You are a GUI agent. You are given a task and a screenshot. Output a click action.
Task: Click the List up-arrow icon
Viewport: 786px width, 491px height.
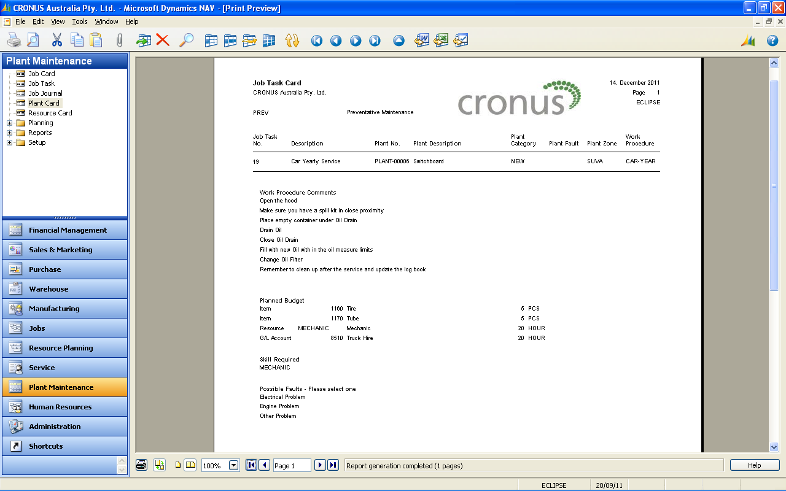399,41
